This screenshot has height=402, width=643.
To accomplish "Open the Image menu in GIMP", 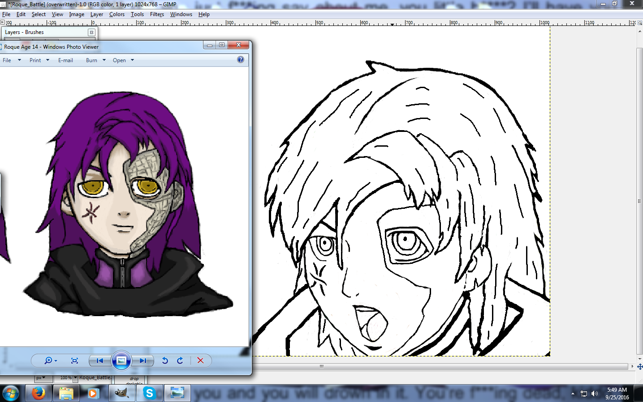I will tap(77, 14).
